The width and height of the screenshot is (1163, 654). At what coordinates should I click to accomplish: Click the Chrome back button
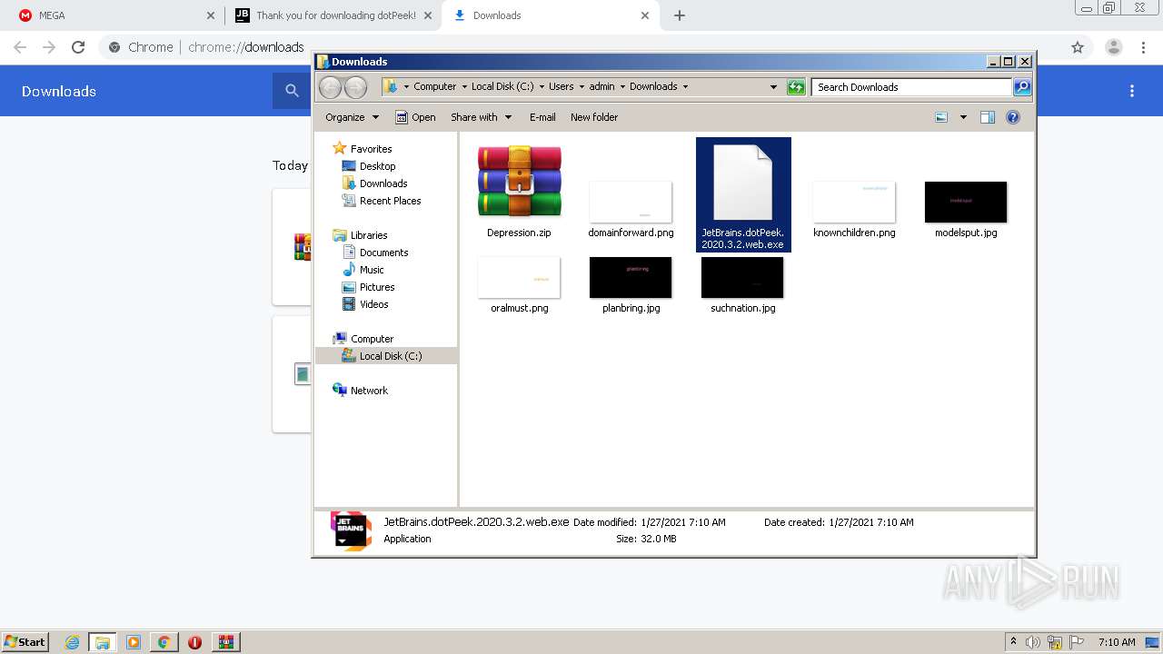20,47
